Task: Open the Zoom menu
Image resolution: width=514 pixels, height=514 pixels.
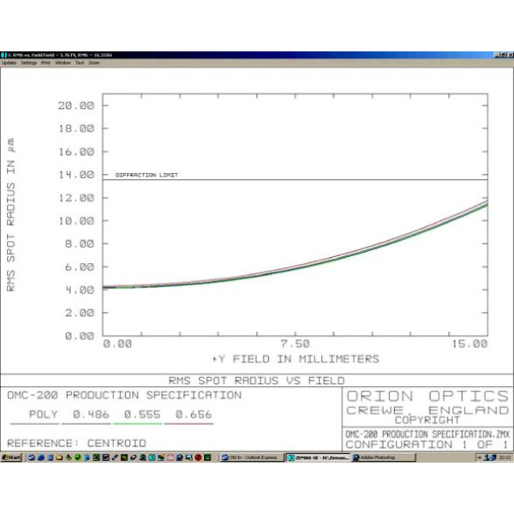Action: click(x=94, y=63)
